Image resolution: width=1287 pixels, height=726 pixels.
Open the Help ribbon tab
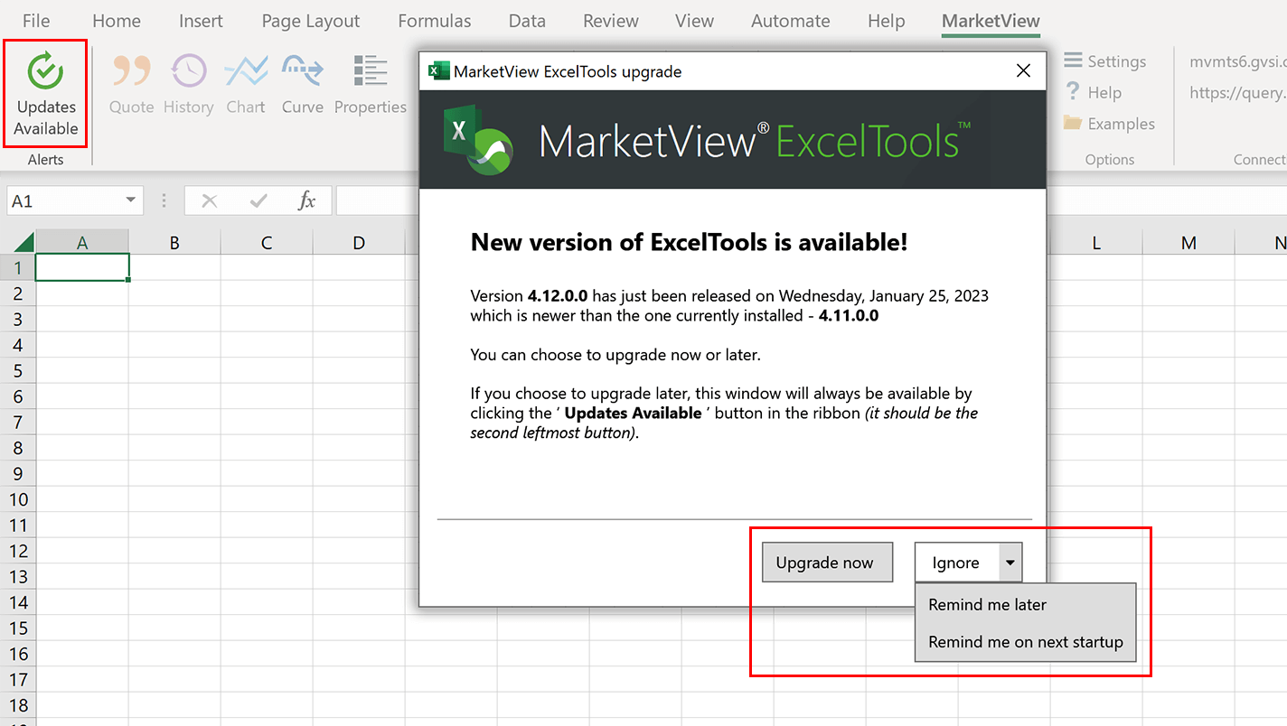886,21
